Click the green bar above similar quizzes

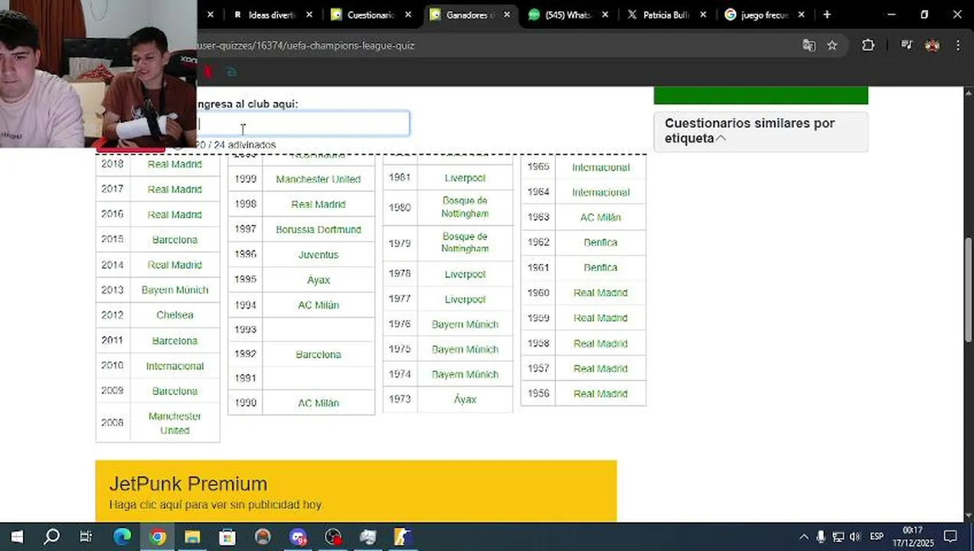click(x=760, y=95)
